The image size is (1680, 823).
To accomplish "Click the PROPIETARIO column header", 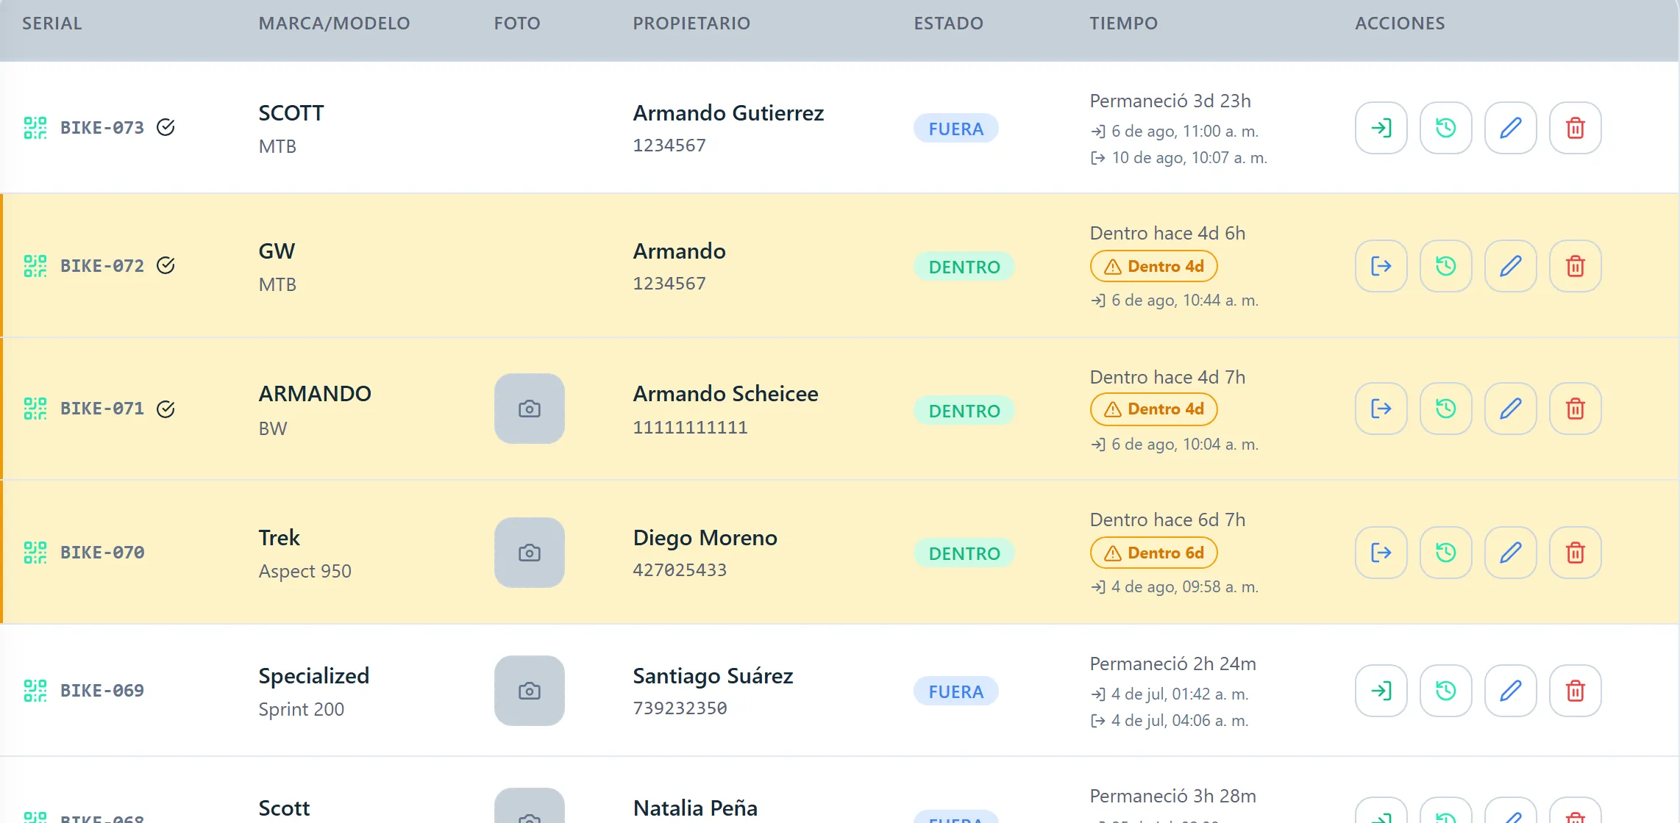I will pos(691,24).
